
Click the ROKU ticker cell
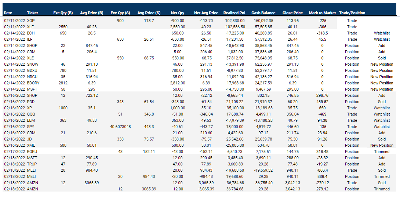click(x=32, y=152)
